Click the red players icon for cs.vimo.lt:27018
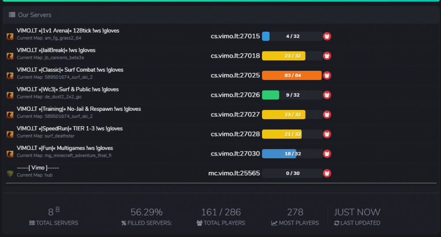Screen dimensions: 441x237 click(327, 56)
